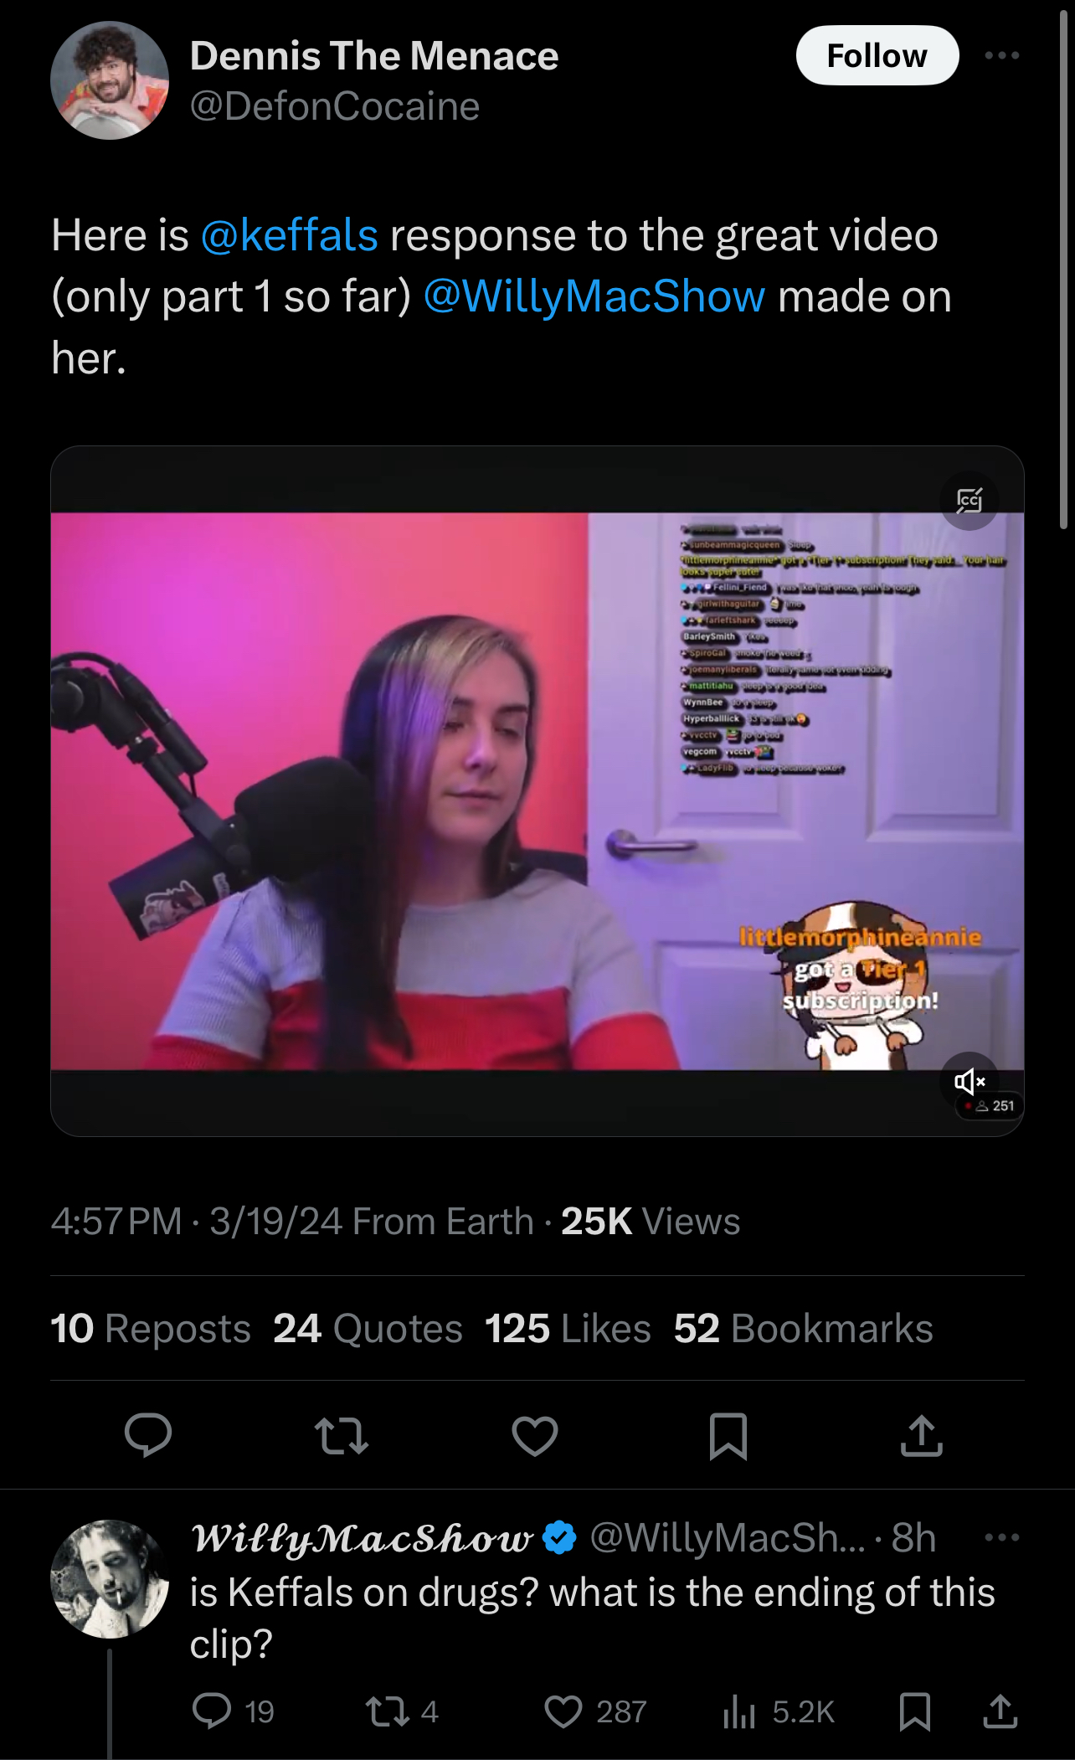Viewport: 1075px width, 1760px height.
Task: Open Dennis The Menace's profile picture
Action: coord(110,80)
